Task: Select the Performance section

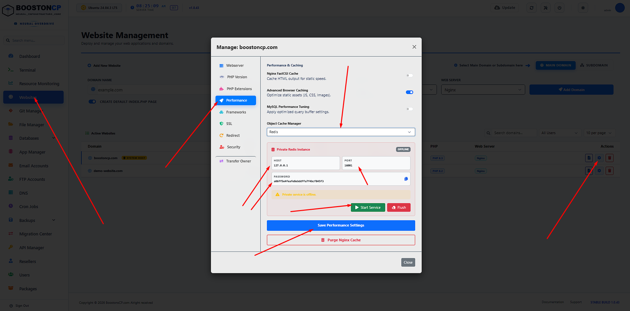Action: click(236, 100)
